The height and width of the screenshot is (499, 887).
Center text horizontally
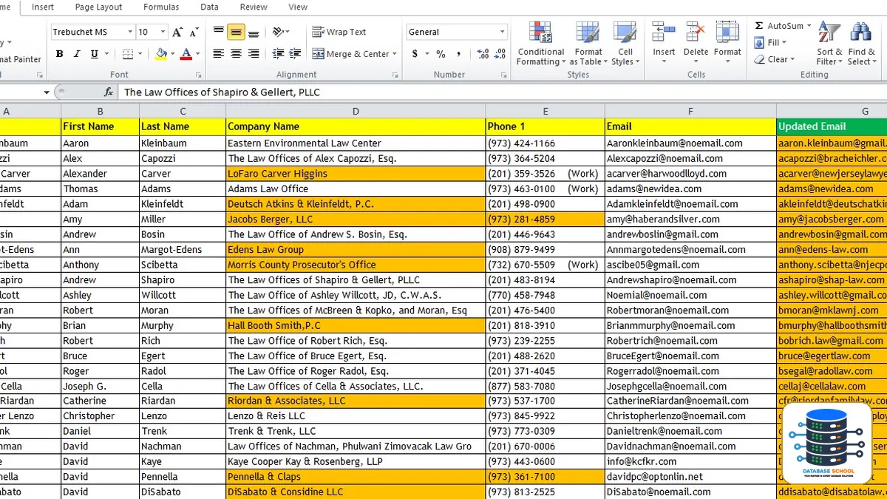click(x=236, y=54)
